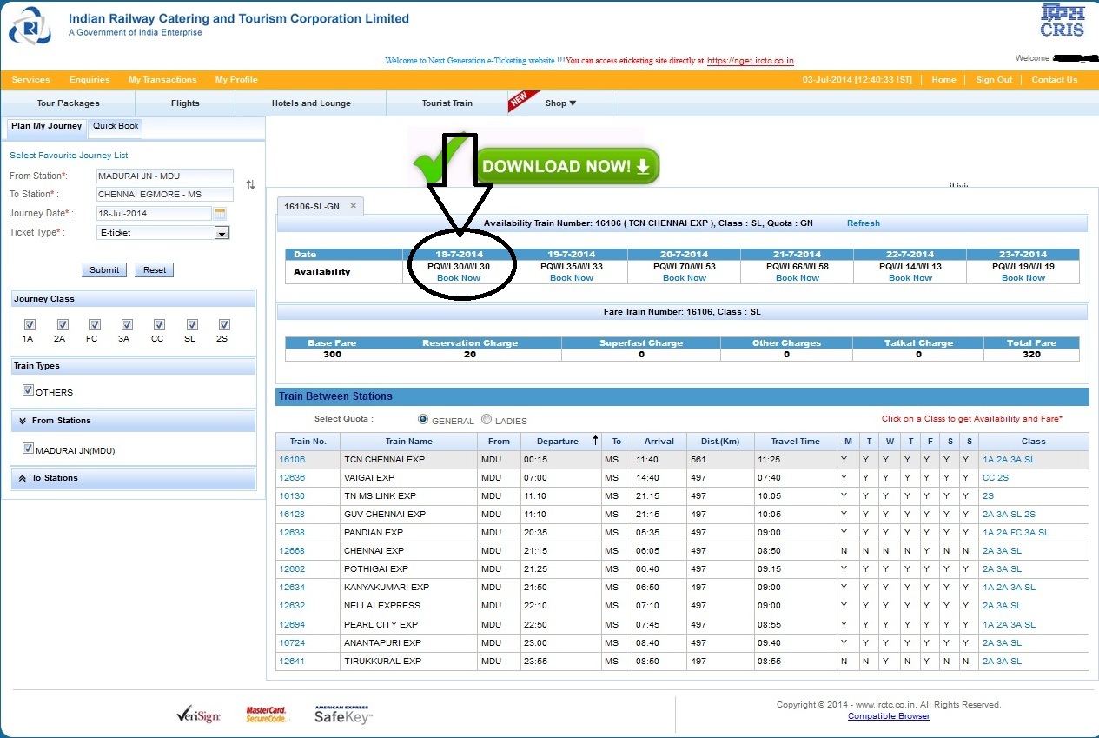Toggle the 3A journey class checkbox

tap(127, 325)
